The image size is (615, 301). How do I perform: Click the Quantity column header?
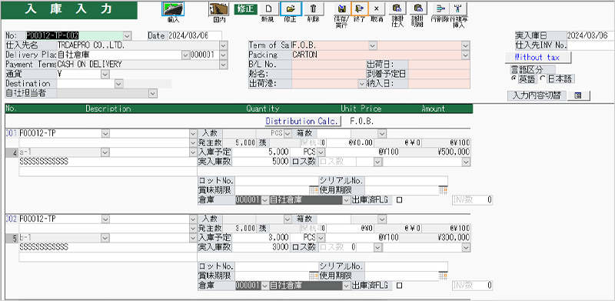tap(262, 109)
